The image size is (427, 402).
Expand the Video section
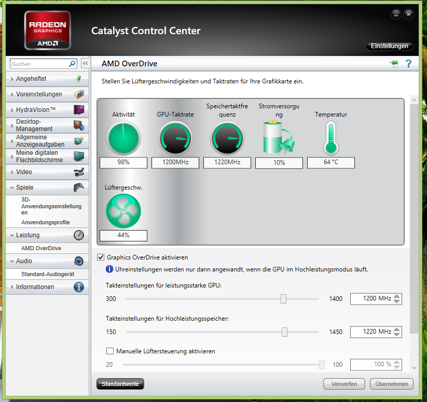coord(12,172)
